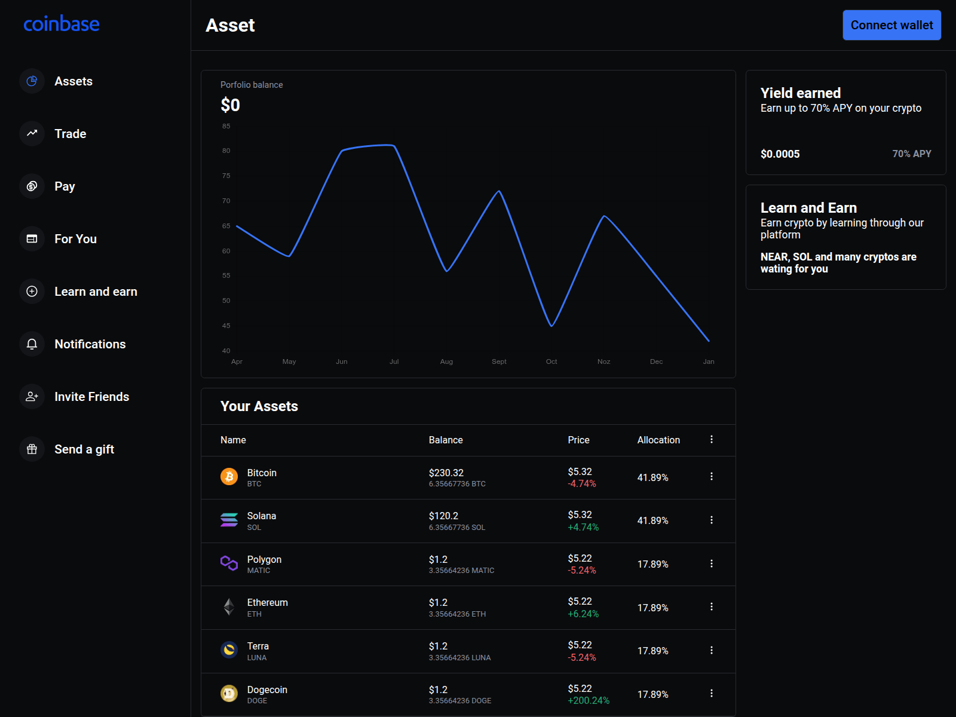The image size is (956, 717).
Task: Click the Ethereum asset name
Action: point(268,603)
